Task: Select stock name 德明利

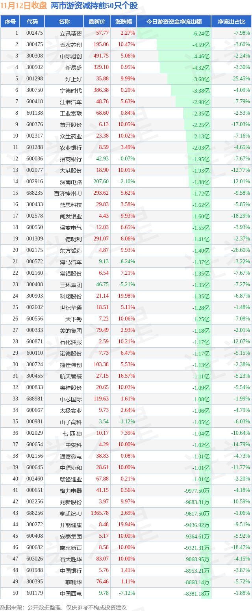Action: click(x=74, y=239)
